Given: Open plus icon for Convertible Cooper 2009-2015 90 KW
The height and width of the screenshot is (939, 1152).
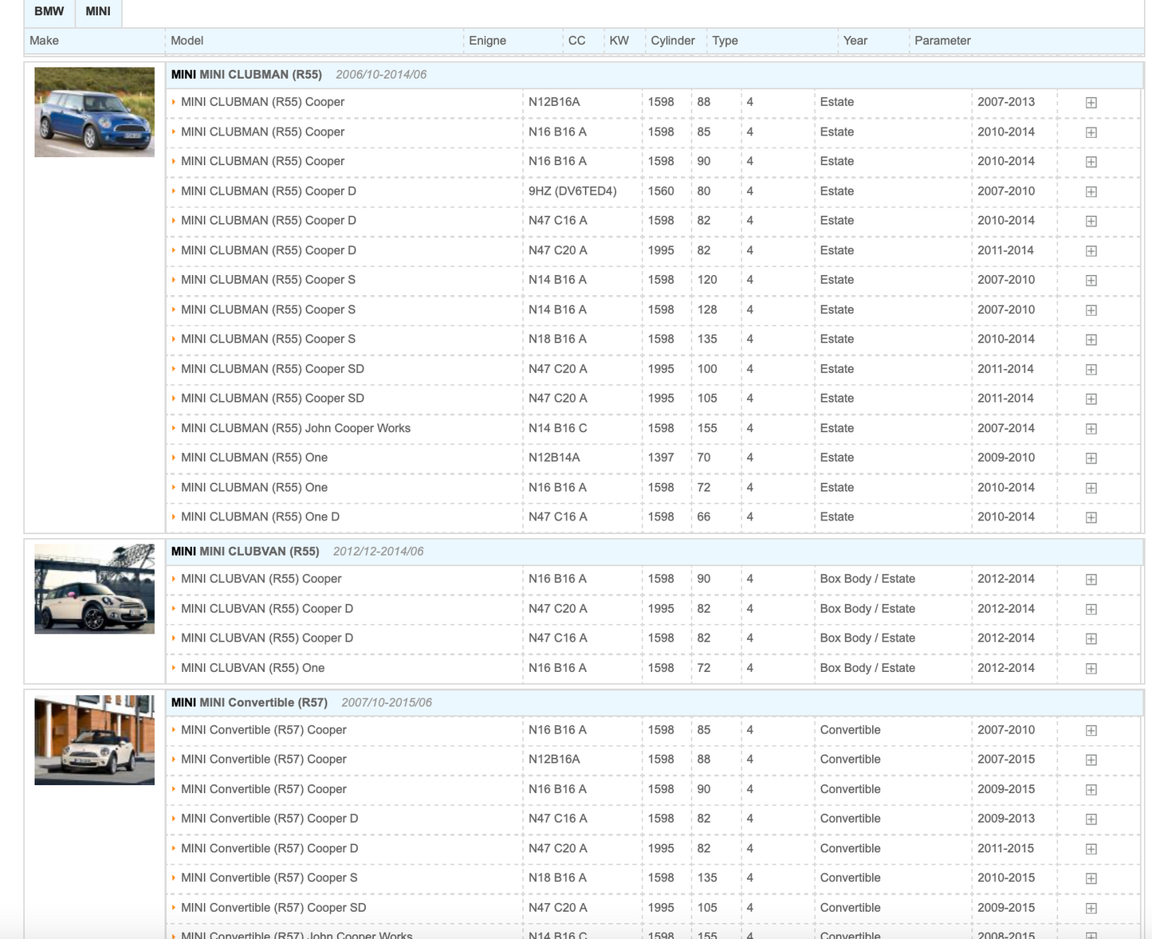Looking at the screenshot, I should click(x=1091, y=790).
